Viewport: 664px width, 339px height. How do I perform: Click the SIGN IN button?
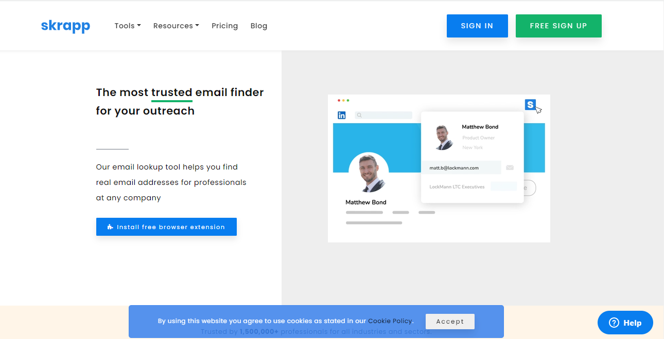point(477,26)
